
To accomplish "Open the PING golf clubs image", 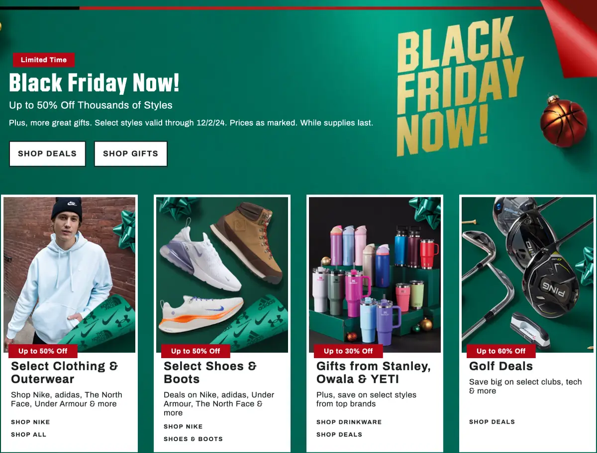I will tap(527, 275).
